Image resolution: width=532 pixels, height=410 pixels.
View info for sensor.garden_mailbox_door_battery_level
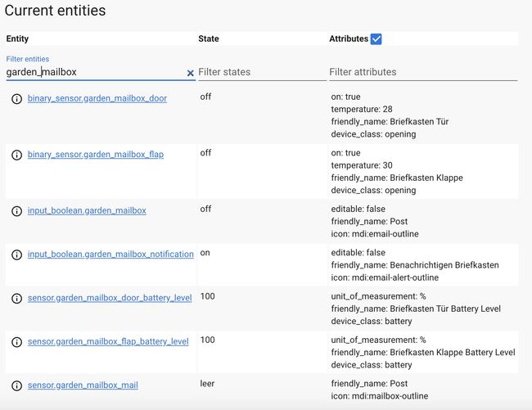coord(16,299)
